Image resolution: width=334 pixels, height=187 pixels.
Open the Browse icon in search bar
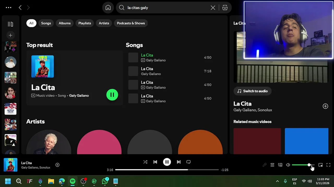tap(225, 8)
